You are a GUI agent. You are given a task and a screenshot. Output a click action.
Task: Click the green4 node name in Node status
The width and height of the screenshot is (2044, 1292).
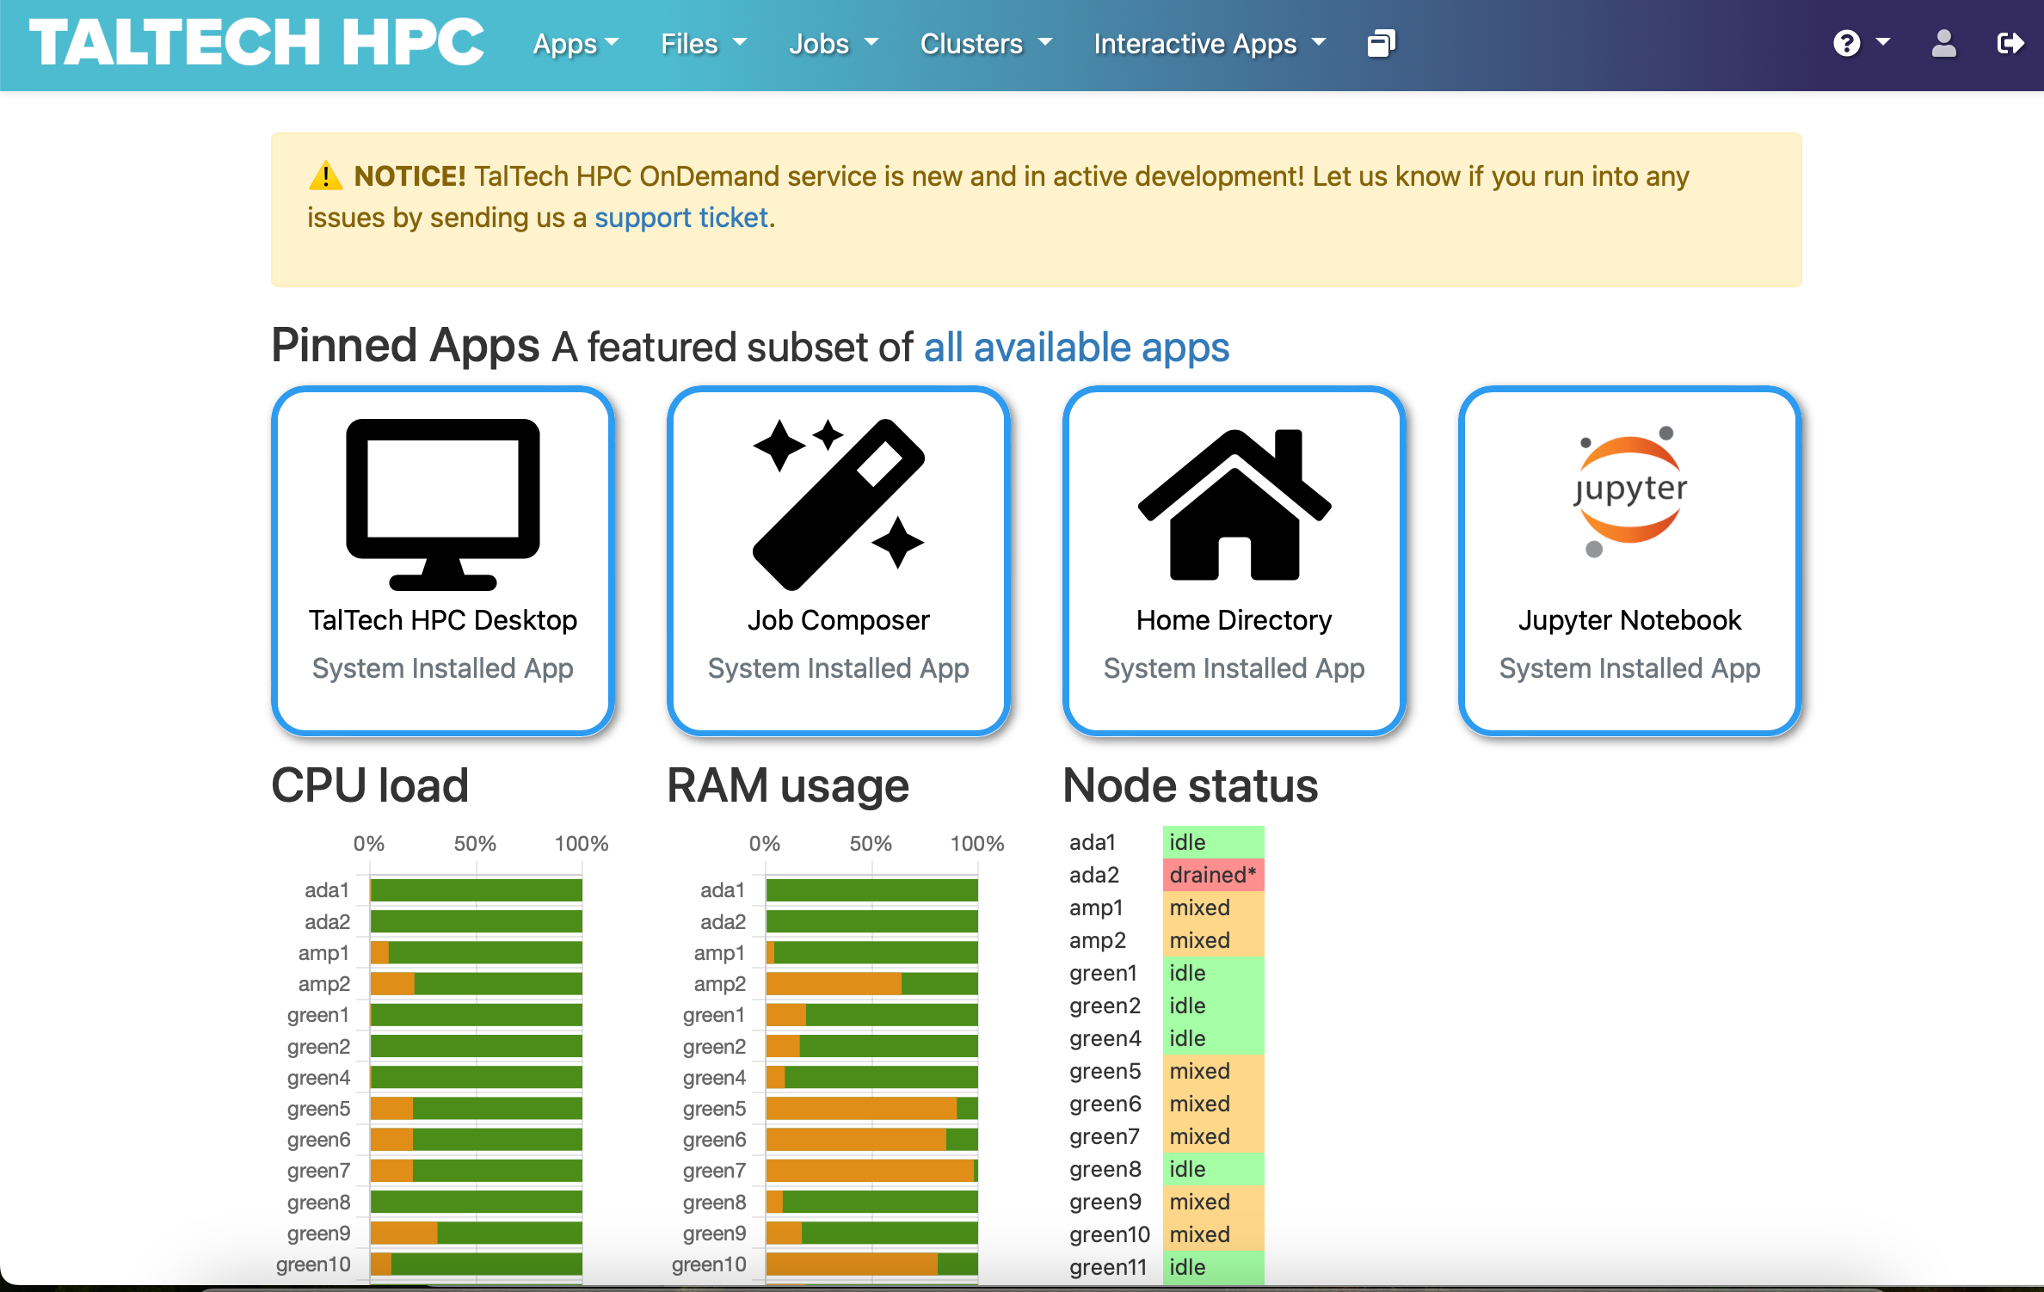click(1105, 1038)
